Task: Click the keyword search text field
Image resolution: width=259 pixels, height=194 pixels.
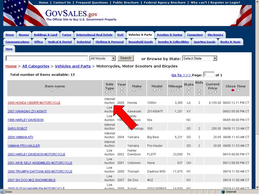Action: click(47, 58)
